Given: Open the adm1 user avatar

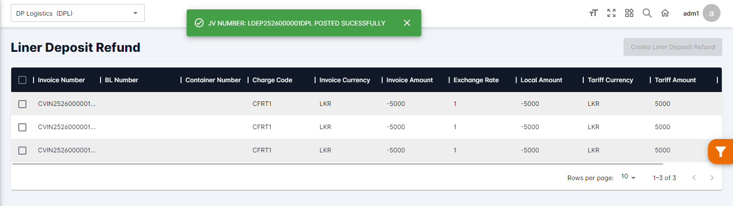Looking at the screenshot, I should pyautogui.click(x=711, y=13).
